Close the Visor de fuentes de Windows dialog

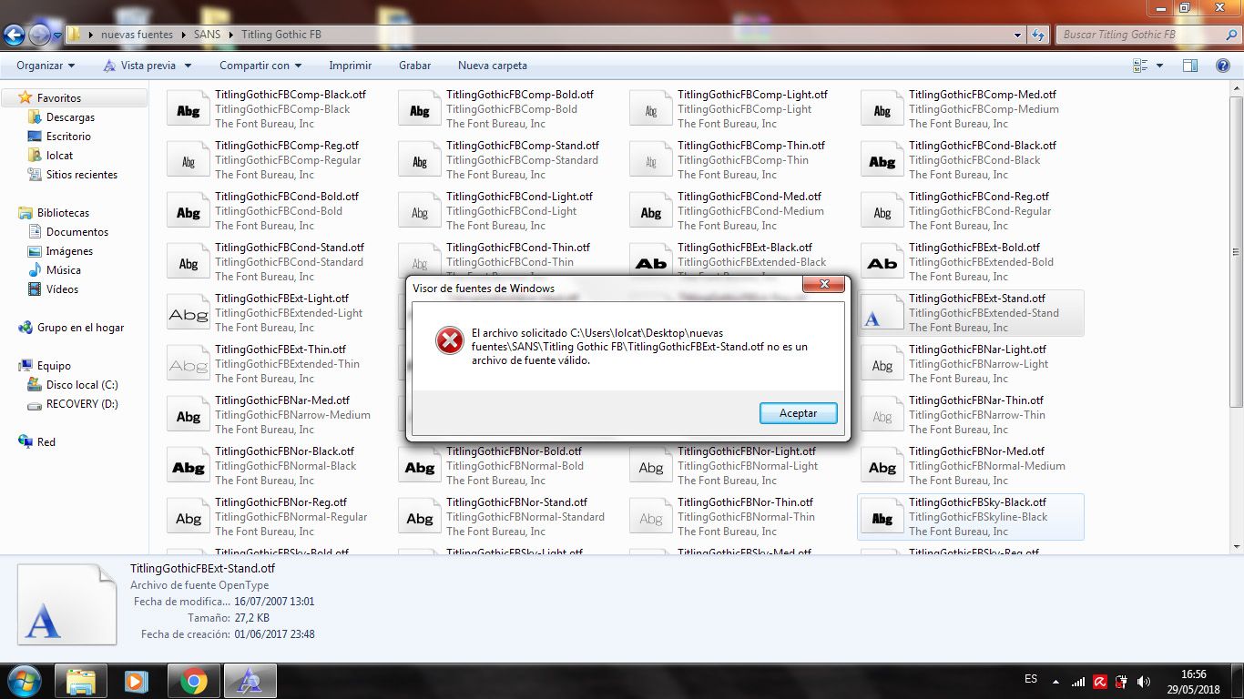(x=823, y=285)
